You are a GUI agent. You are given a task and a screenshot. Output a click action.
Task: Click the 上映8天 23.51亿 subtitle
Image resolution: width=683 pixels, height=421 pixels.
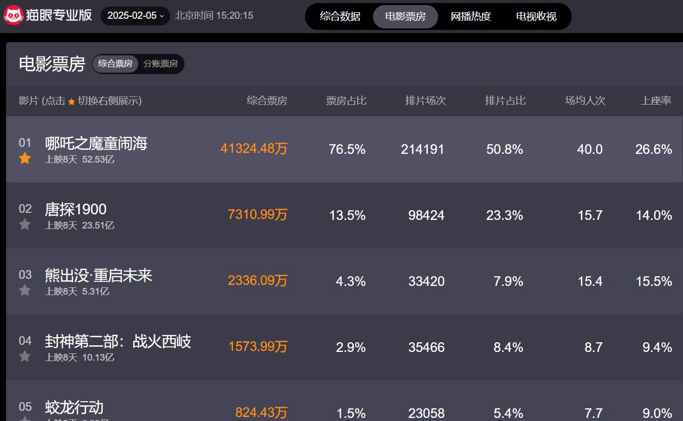point(80,225)
